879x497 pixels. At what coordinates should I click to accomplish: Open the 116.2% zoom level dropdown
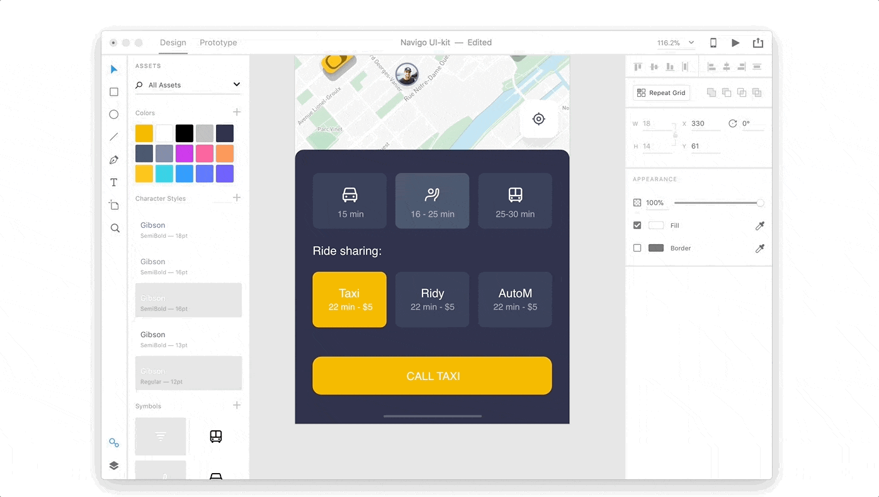click(x=676, y=43)
